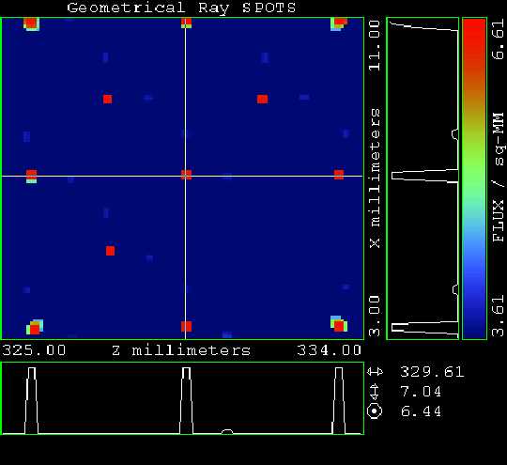
Task: Select the bottom-right corner ray spot
Action: tap(339, 324)
